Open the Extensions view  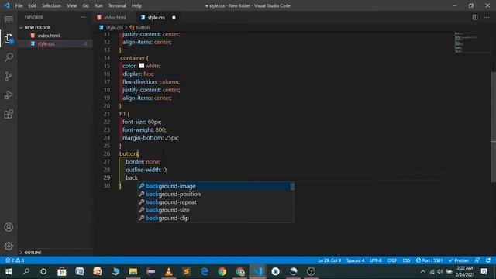click(9, 114)
